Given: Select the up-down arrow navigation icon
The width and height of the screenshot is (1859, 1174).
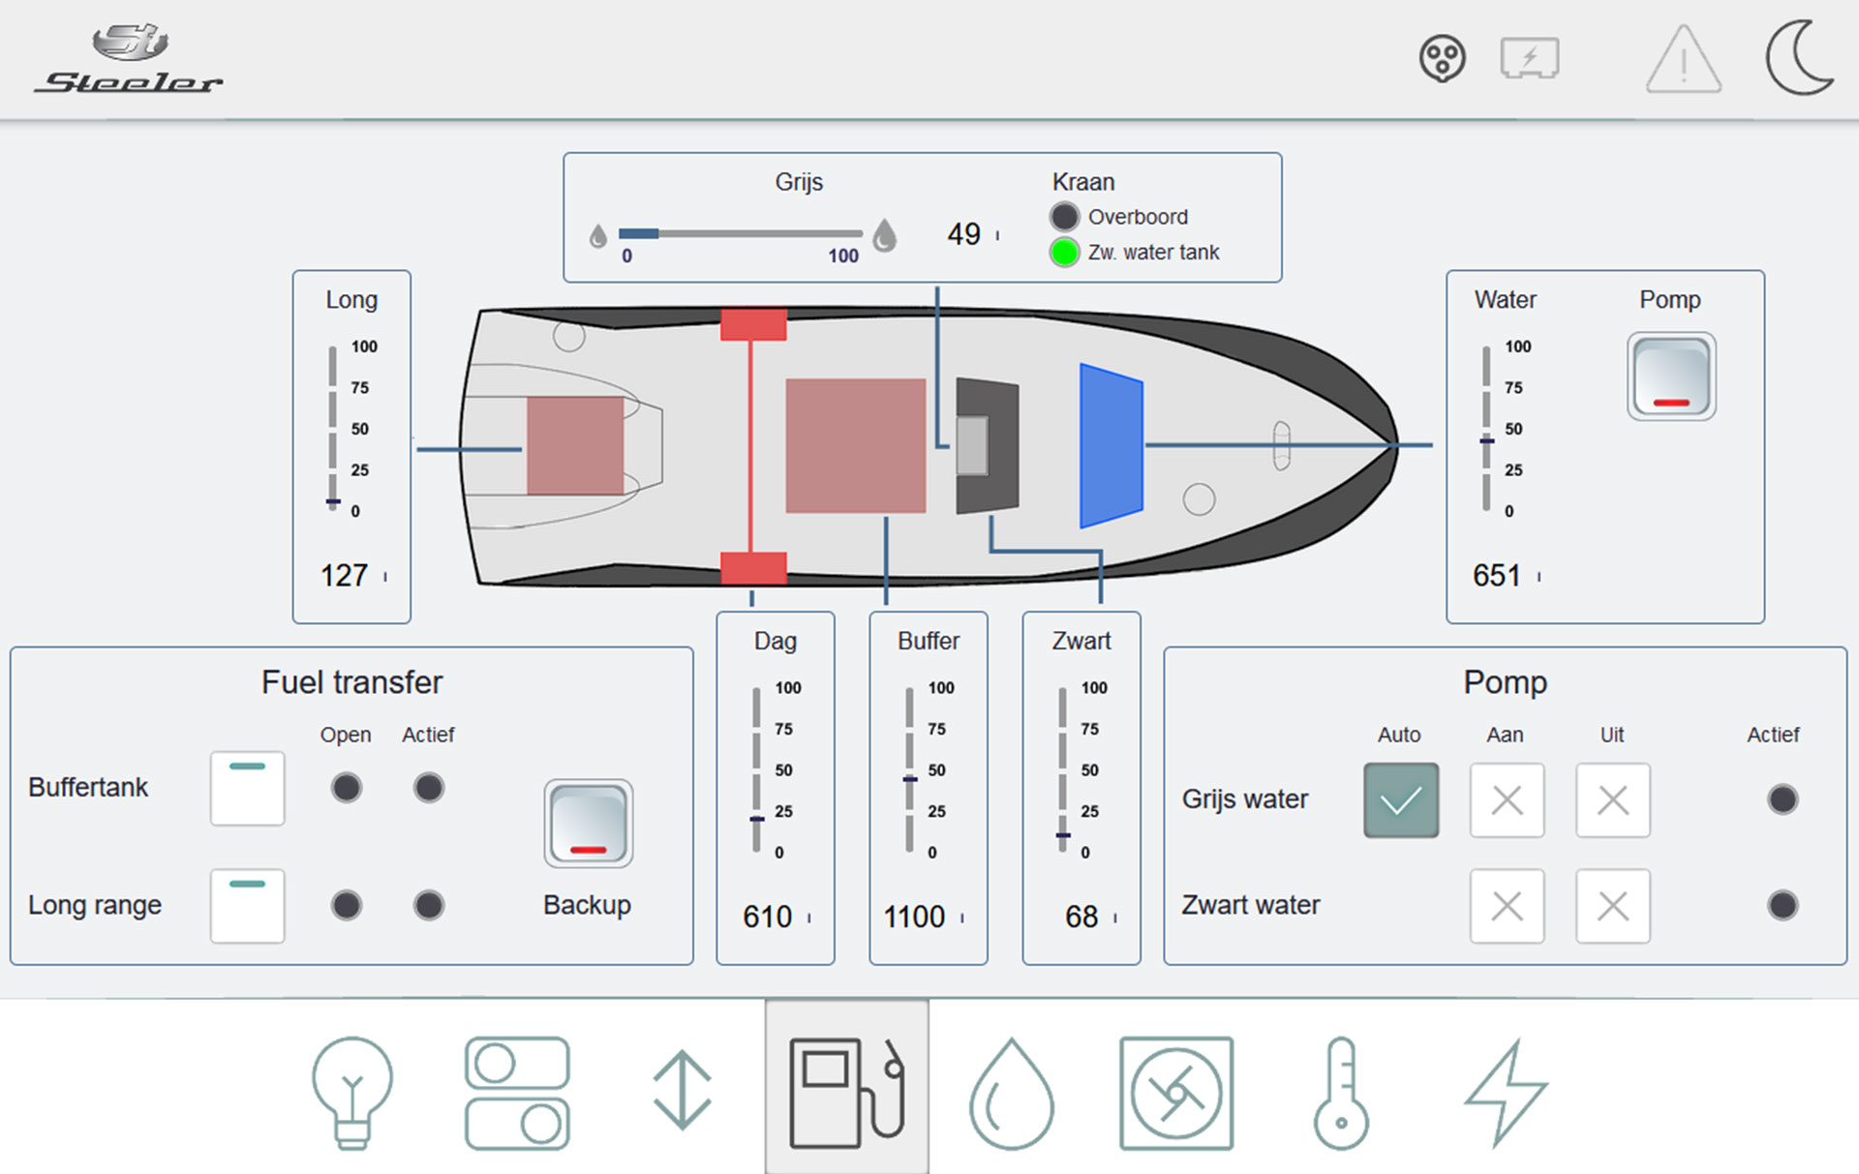Looking at the screenshot, I should click(682, 1090).
